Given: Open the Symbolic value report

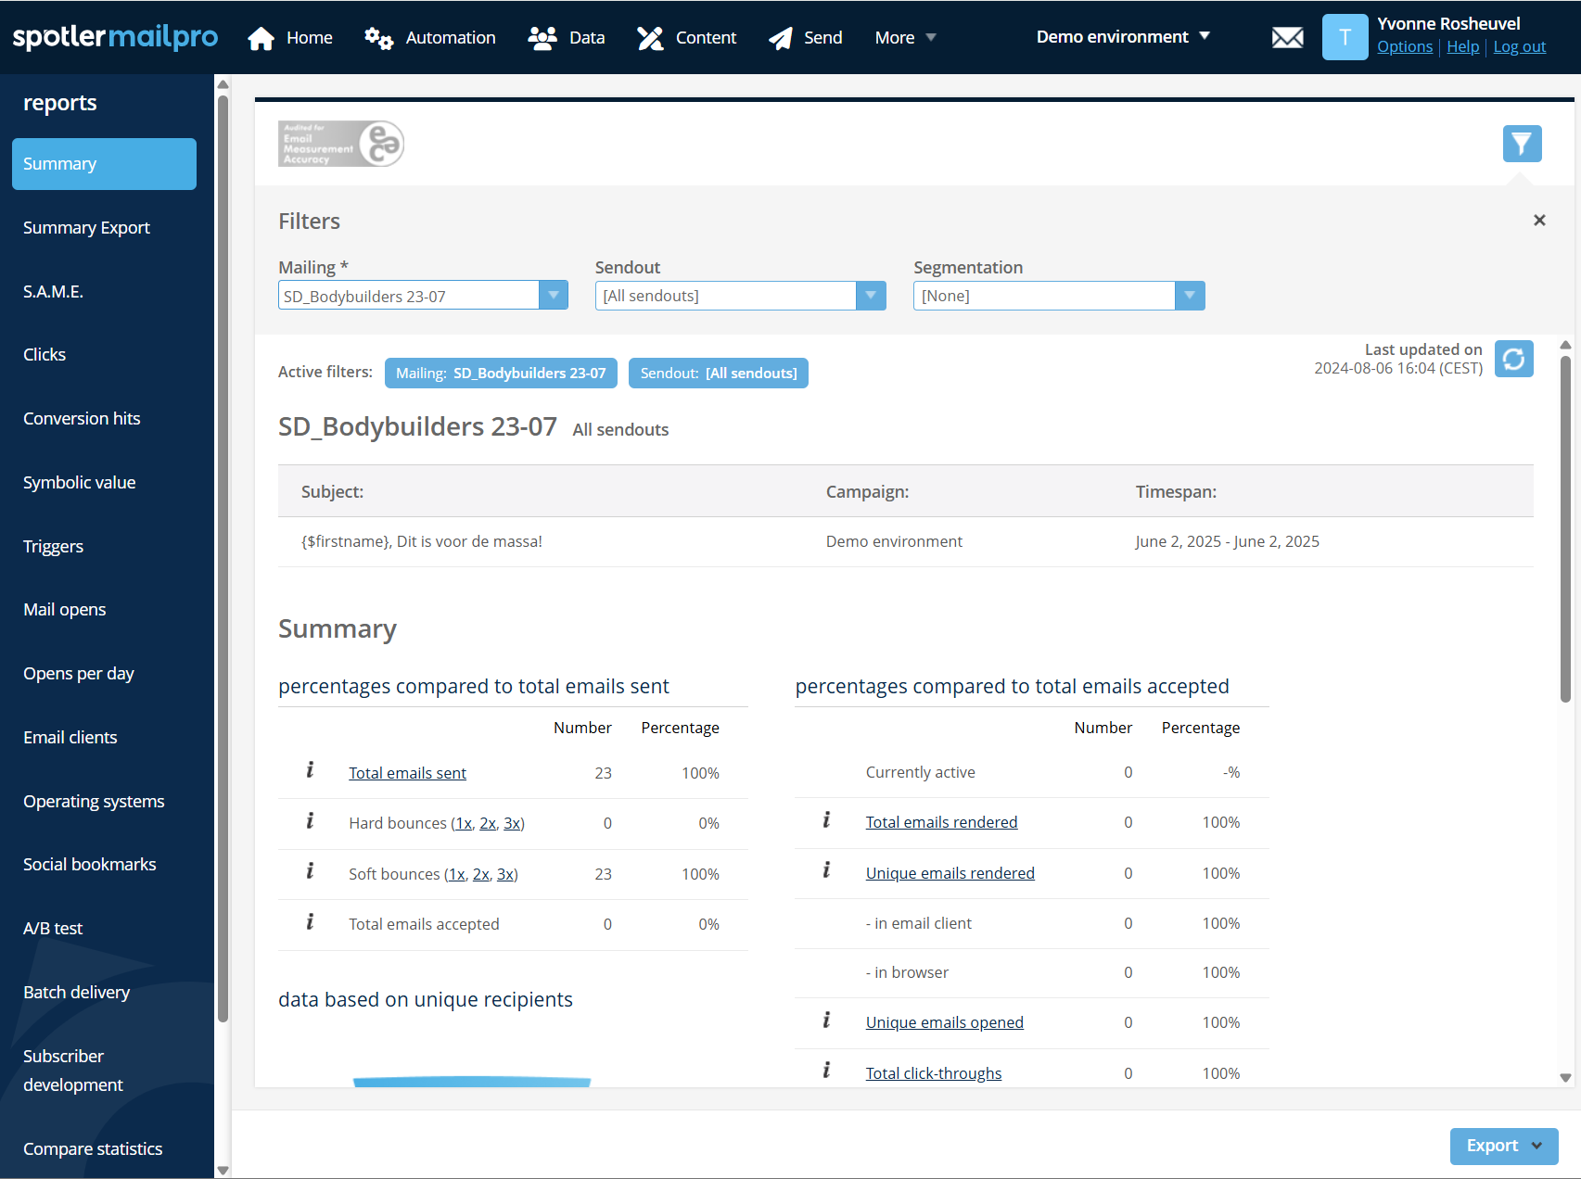Looking at the screenshot, I should [79, 483].
